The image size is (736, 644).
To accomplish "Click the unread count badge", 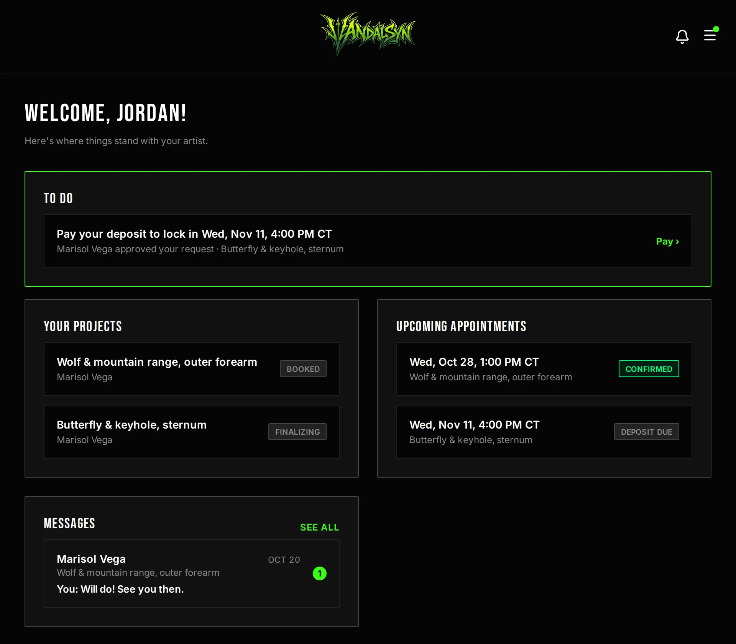I will coord(320,573).
